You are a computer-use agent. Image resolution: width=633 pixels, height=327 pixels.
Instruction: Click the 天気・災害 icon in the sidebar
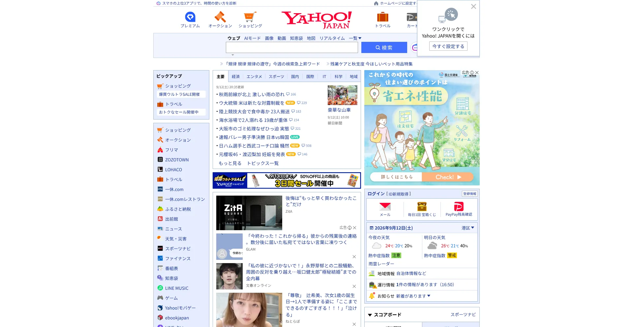click(x=160, y=239)
